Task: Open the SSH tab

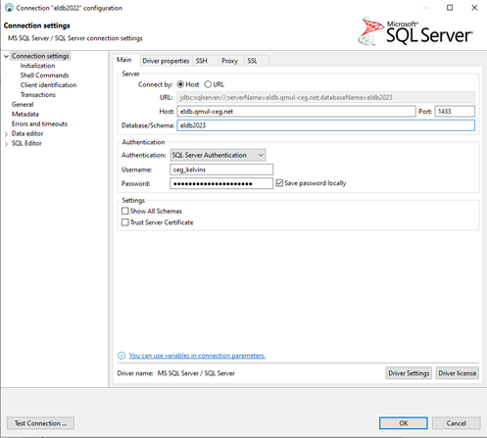Action: 202,61
